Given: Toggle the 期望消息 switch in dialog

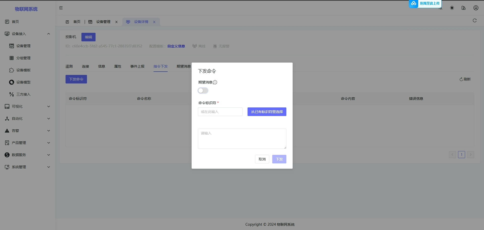Looking at the screenshot, I should pos(203,91).
